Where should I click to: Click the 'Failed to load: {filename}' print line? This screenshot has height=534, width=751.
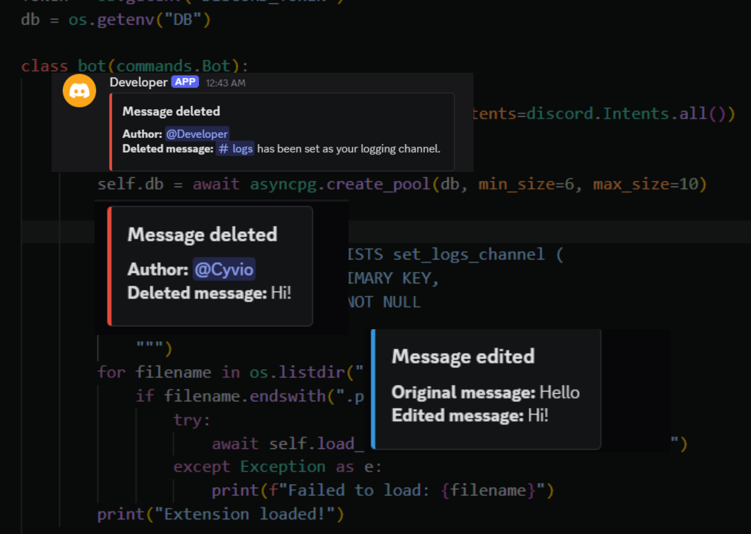coord(383,491)
